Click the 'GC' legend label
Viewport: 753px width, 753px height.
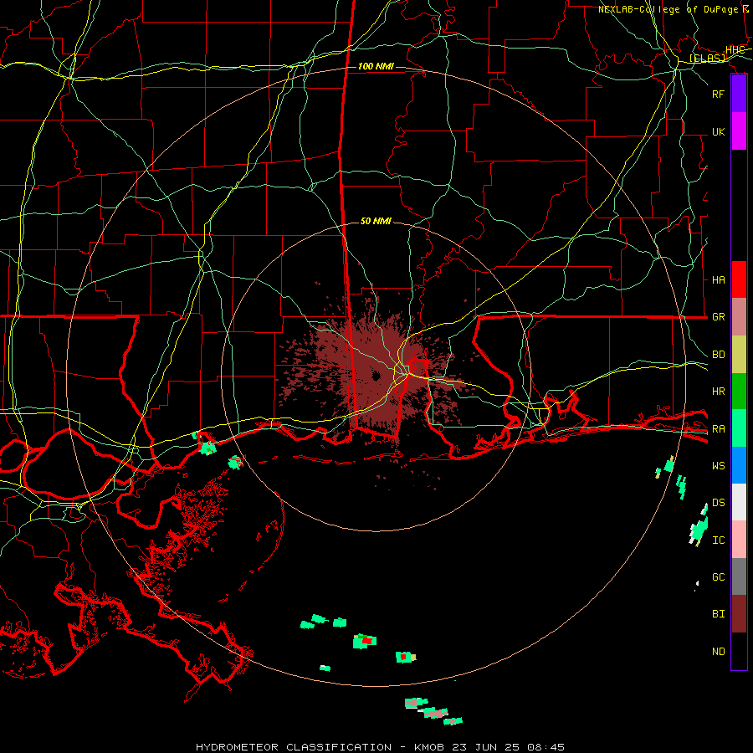(718, 577)
